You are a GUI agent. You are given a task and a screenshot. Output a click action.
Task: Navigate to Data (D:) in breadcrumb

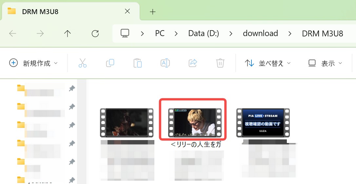[204, 33]
